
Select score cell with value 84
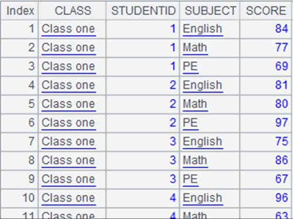tap(265, 29)
